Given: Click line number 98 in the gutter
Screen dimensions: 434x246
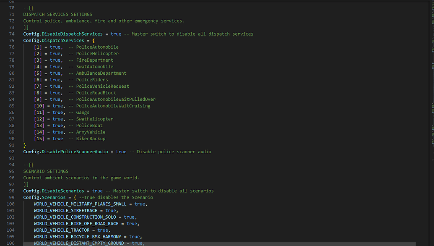Looking at the screenshot, I should 11,191.
